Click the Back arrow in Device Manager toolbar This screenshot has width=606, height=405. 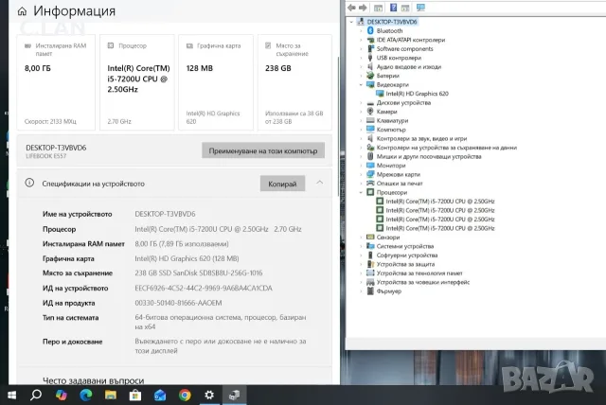pyautogui.click(x=351, y=8)
